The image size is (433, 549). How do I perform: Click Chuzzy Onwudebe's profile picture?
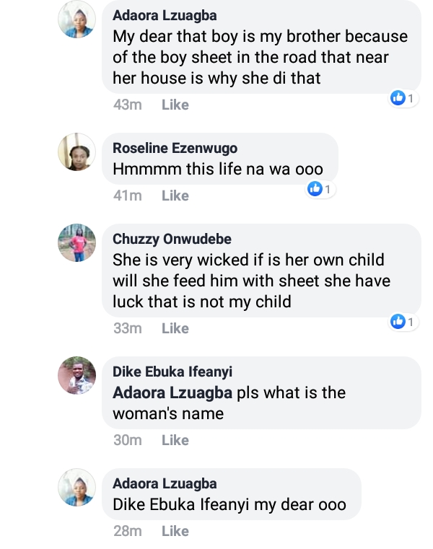pos(76,242)
